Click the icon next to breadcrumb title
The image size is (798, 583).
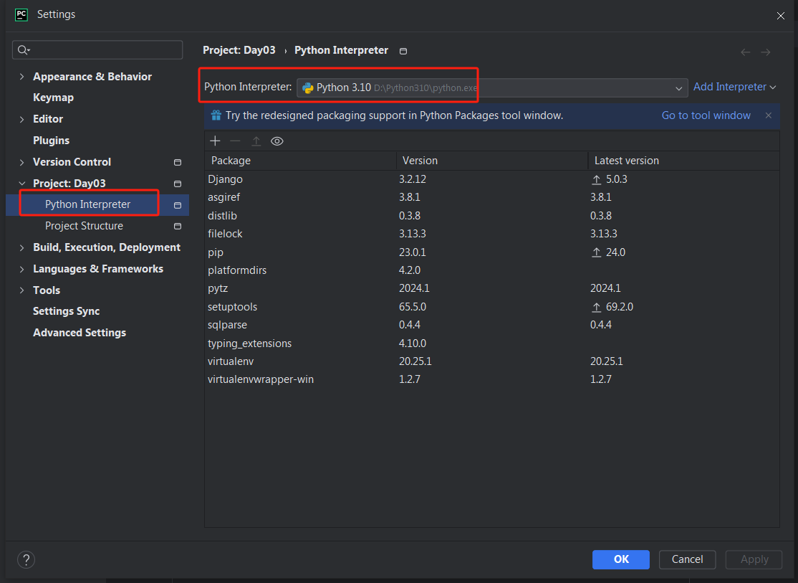pos(403,51)
